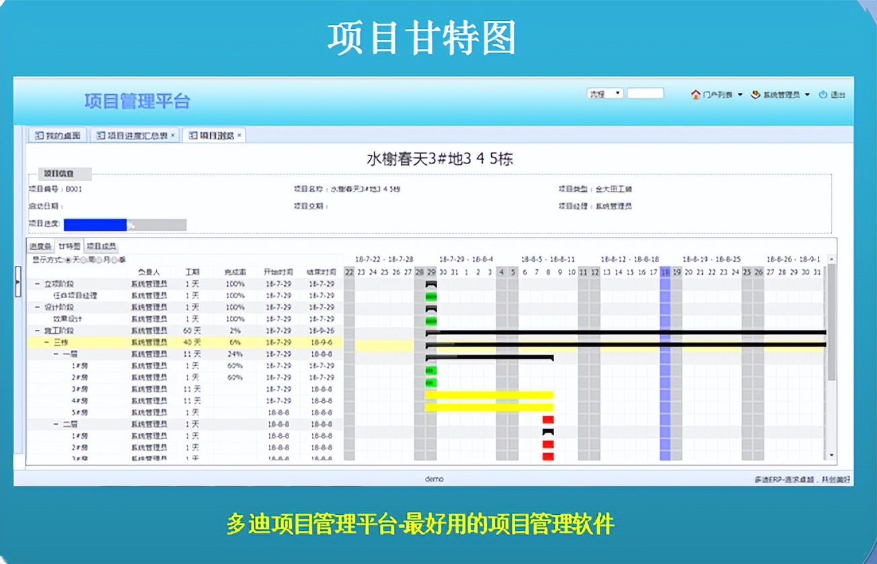Click the 退出 logout link
Image resolution: width=877 pixels, height=564 pixels.
pyautogui.click(x=839, y=94)
